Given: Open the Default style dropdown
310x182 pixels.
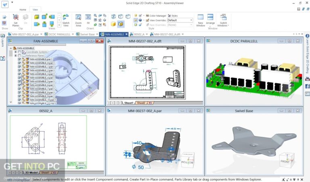Looking at the screenshot, I should [191, 20].
